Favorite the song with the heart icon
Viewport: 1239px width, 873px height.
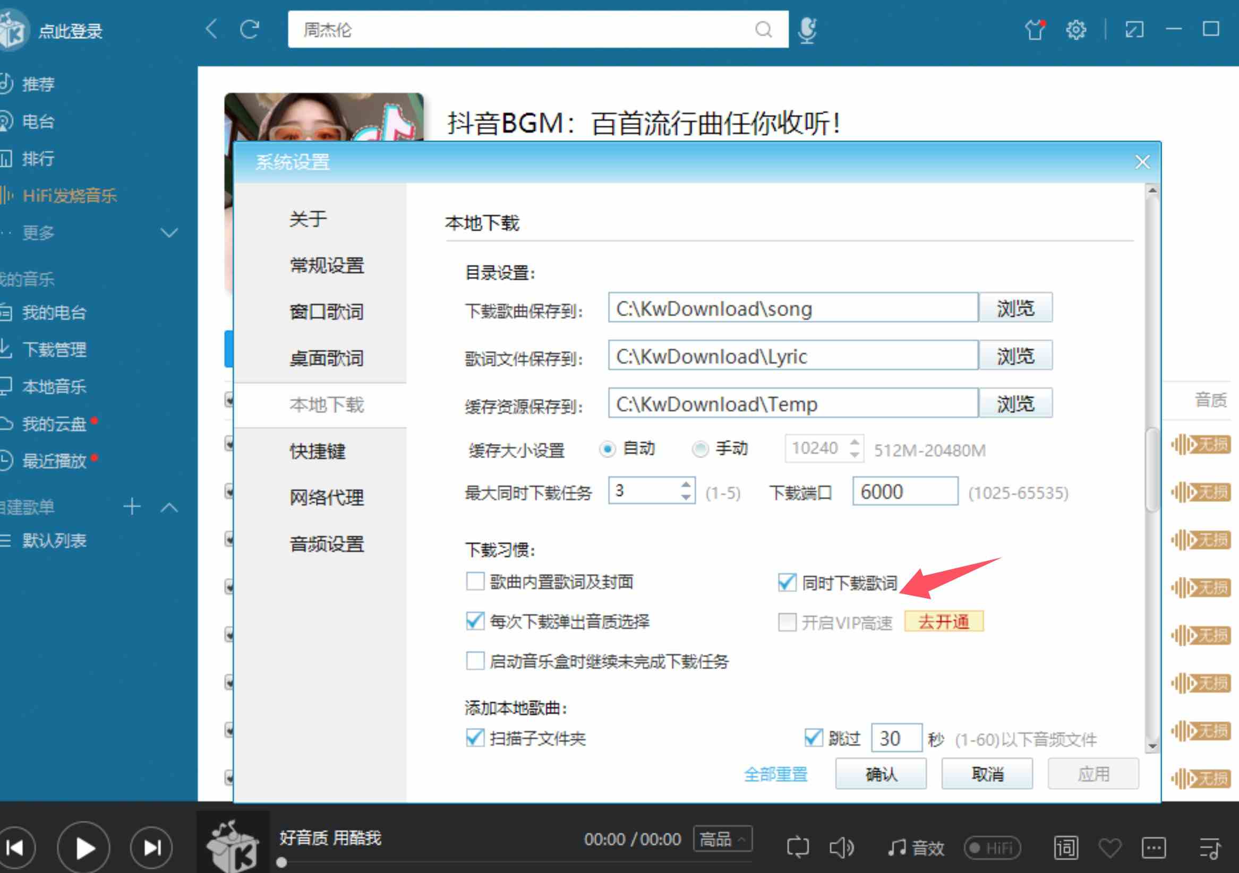(1109, 848)
